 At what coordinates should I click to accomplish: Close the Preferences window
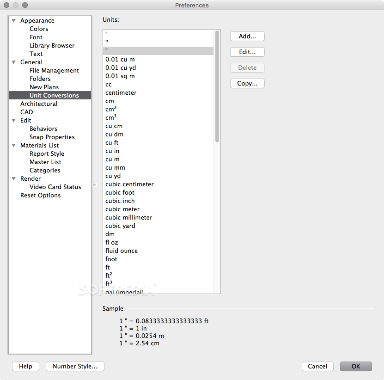6,5
